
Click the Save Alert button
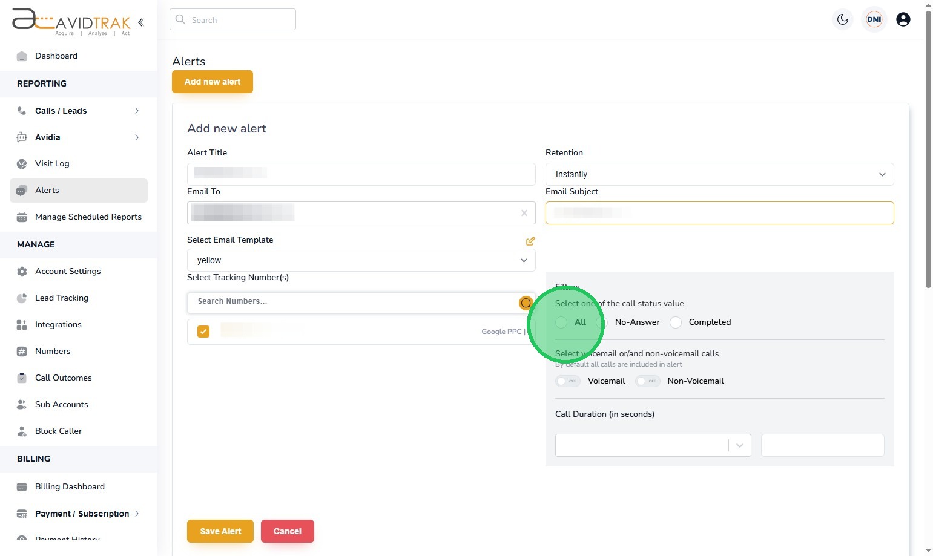coord(220,531)
